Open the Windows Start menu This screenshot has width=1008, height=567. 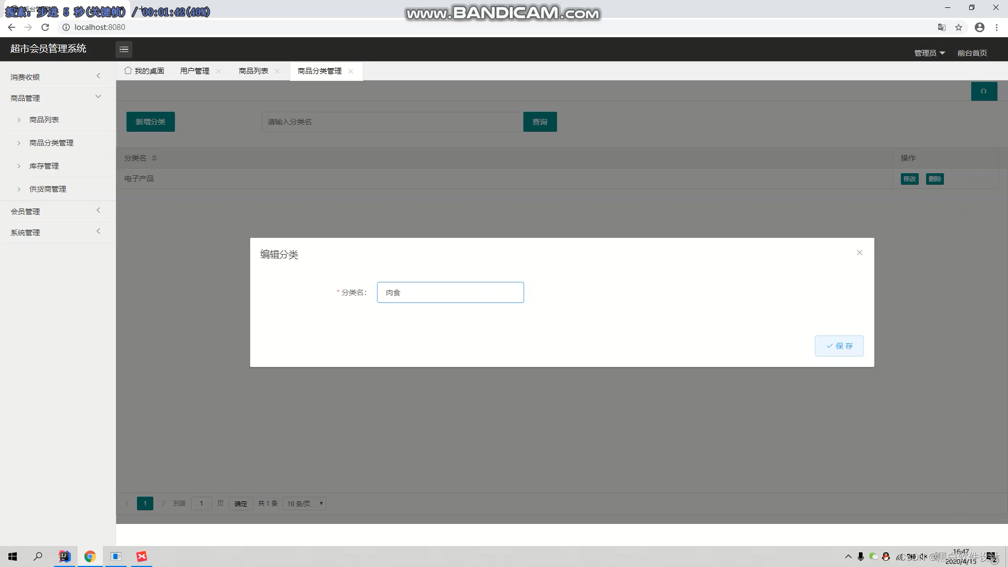pyautogui.click(x=13, y=556)
